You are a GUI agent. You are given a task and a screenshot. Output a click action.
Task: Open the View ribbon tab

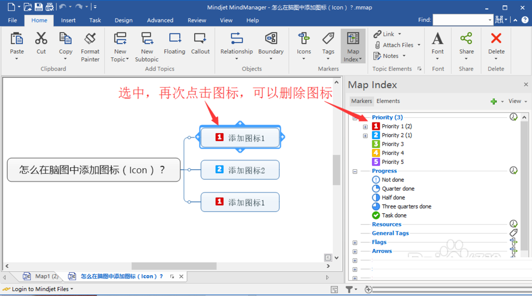pos(226,20)
